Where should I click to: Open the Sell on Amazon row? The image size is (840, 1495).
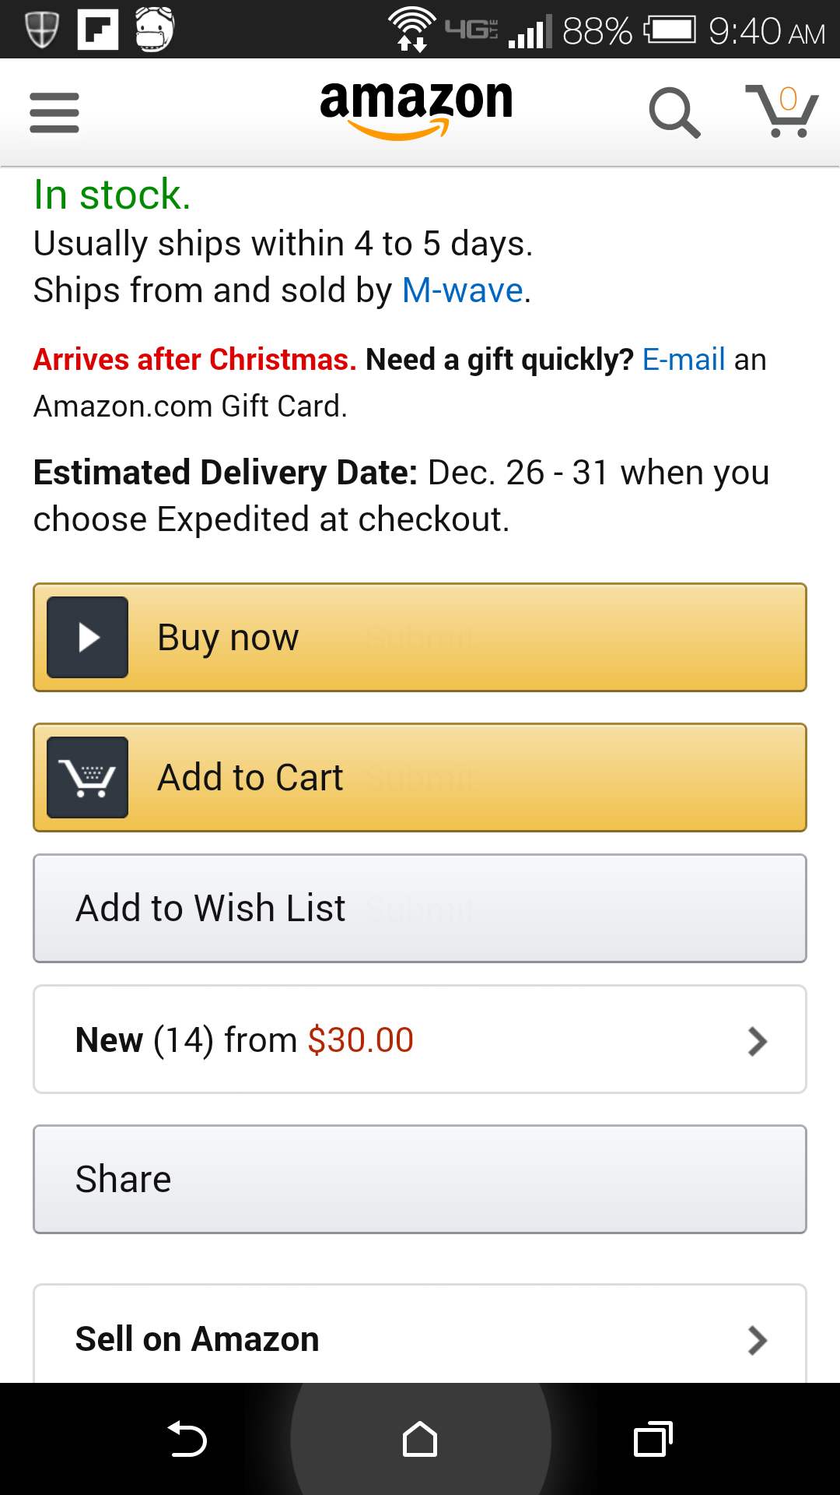pyautogui.click(x=420, y=1335)
